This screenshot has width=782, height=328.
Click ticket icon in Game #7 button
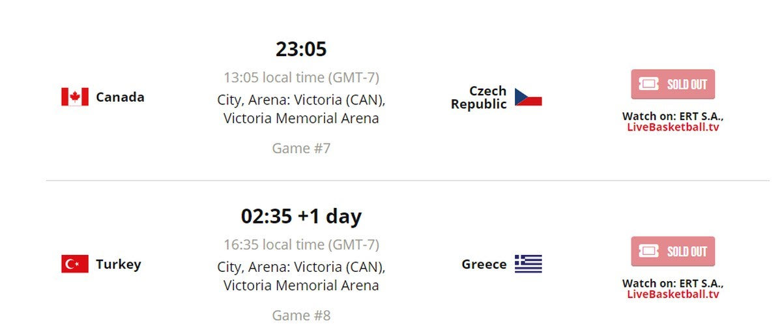coord(649,84)
